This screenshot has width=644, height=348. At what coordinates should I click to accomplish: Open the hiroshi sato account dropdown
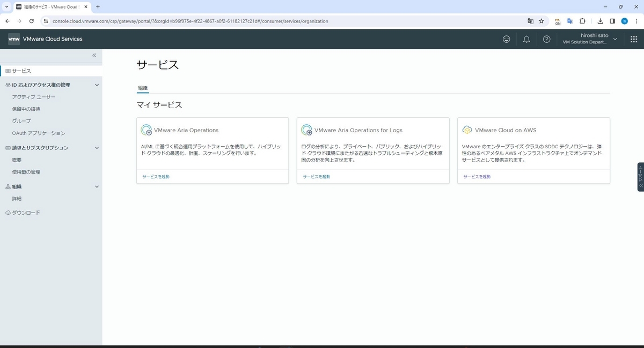pyautogui.click(x=590, y=39)
